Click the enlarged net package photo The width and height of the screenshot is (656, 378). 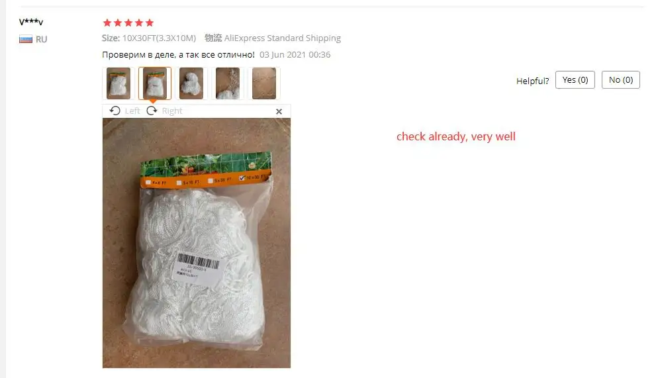(x=197, y=243)
